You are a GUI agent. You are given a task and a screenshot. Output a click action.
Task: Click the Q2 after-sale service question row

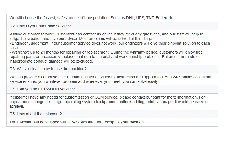[x=112, y=26]
